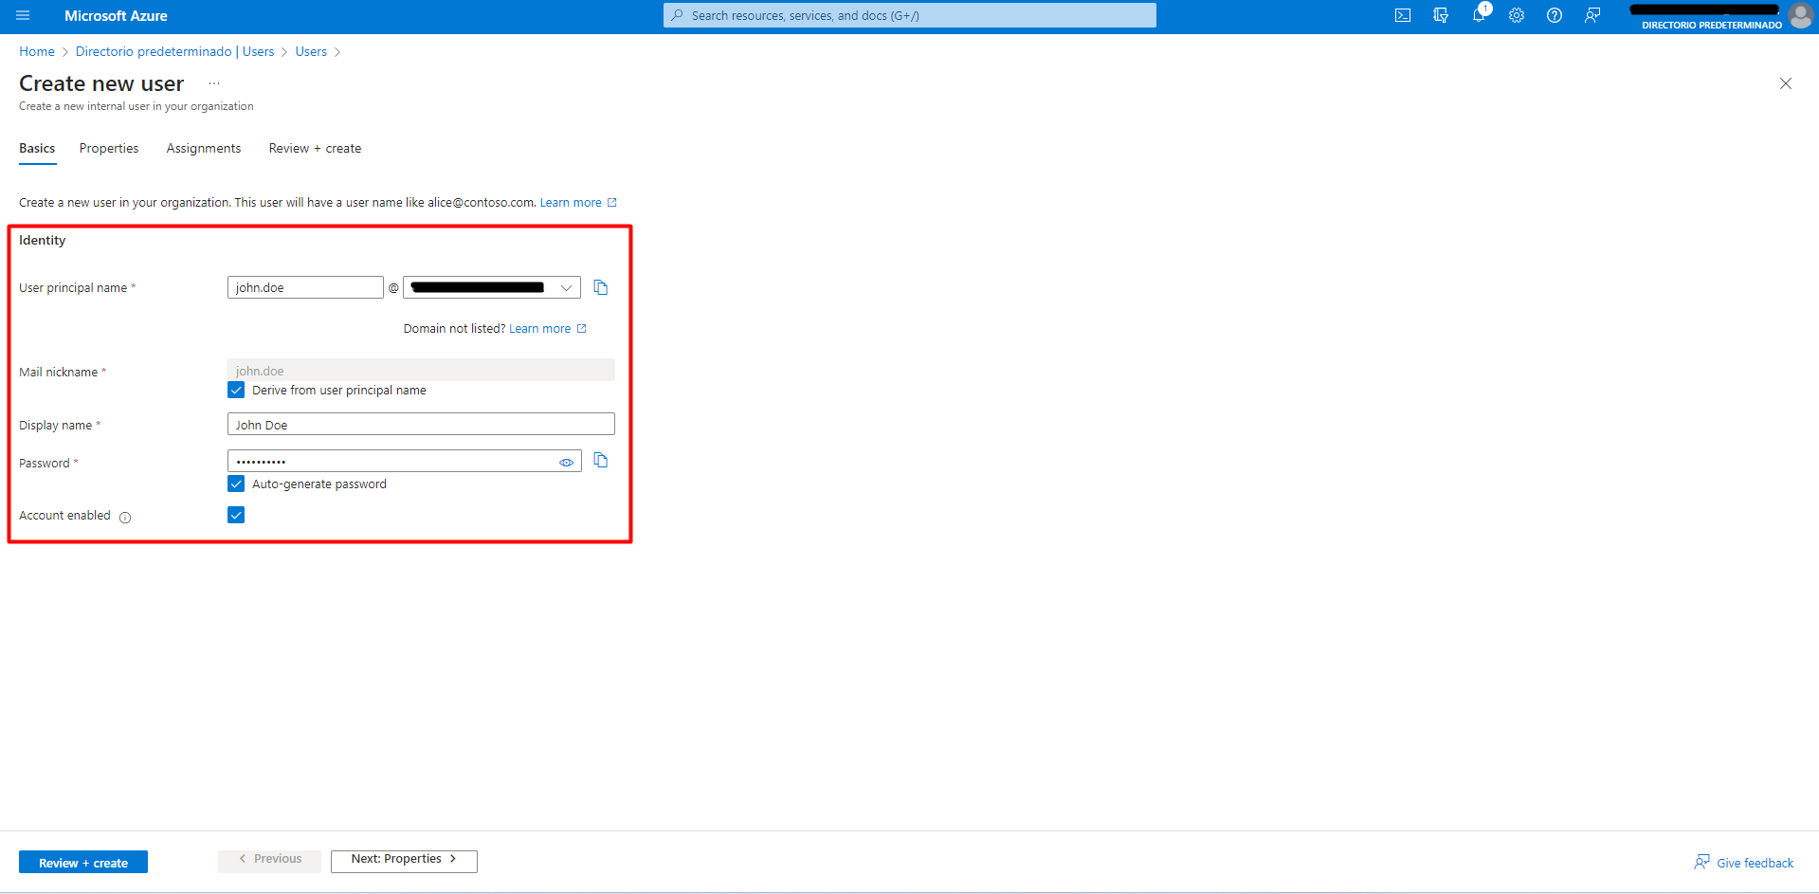Open the Azure portal hamburger menu
This screenshot has height=894, width=1819.
click(x=23, y=15)
